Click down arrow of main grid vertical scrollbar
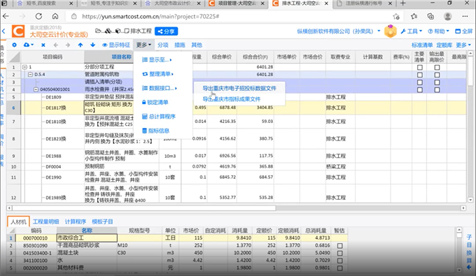The height and width of the screenshot is (276, 476). click(x=470, y=200)
